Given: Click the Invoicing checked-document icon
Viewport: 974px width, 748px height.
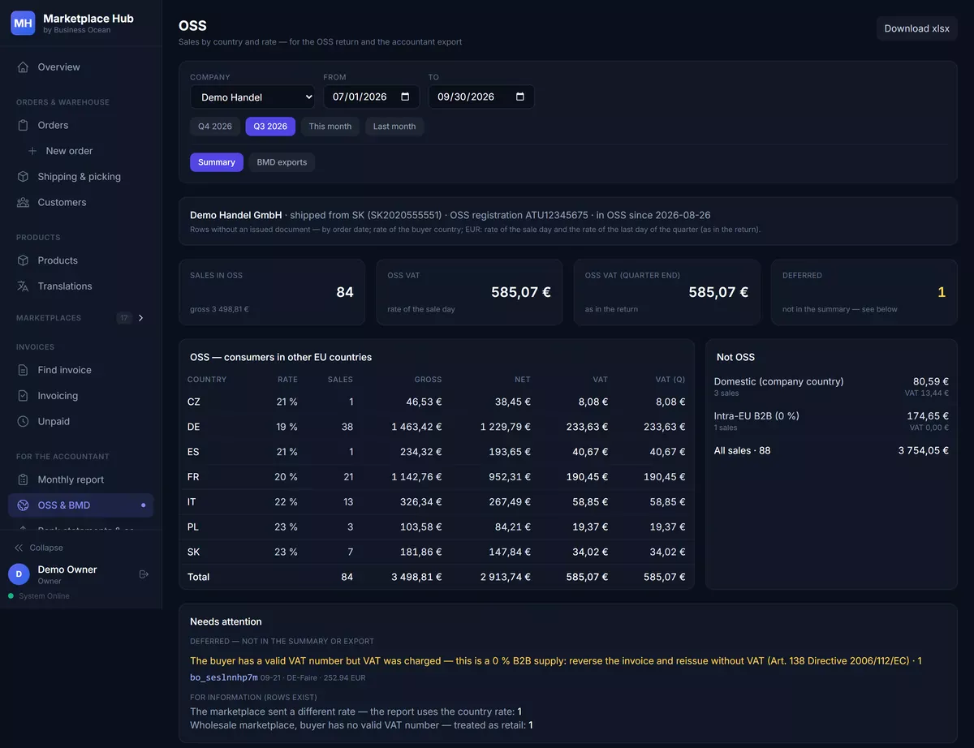Looking at the screenshot, I should (x=23, y=396).
